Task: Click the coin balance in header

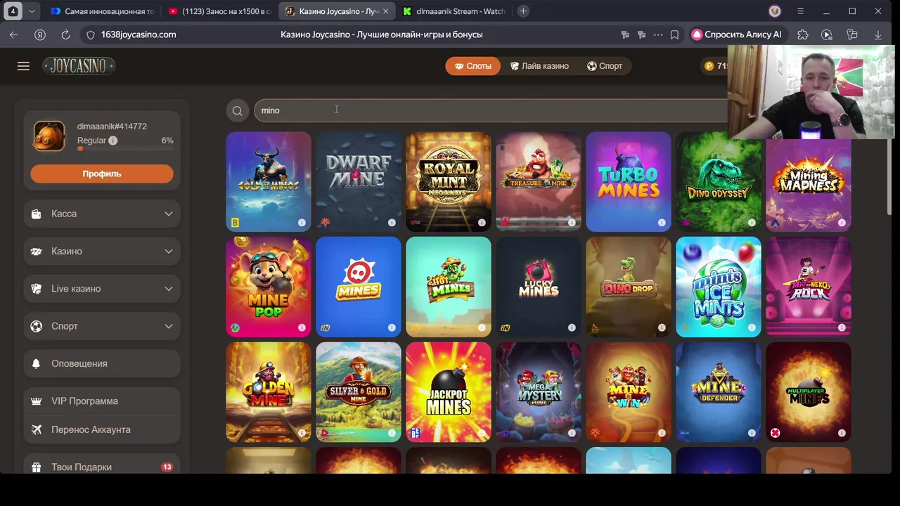Action: coord(716,66)
